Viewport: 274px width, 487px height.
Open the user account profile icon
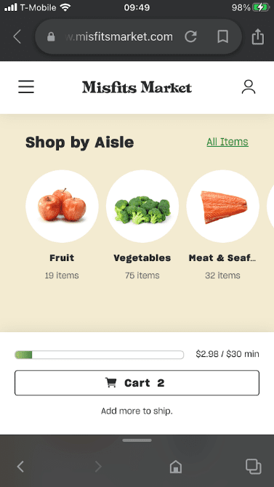249,86
